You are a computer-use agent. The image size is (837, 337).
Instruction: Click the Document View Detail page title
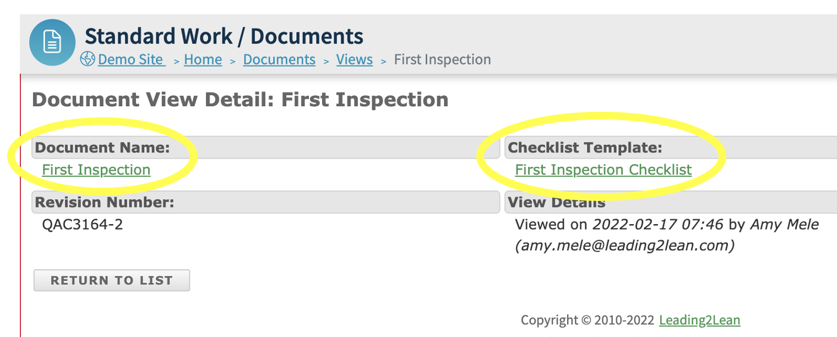[240, 100]
